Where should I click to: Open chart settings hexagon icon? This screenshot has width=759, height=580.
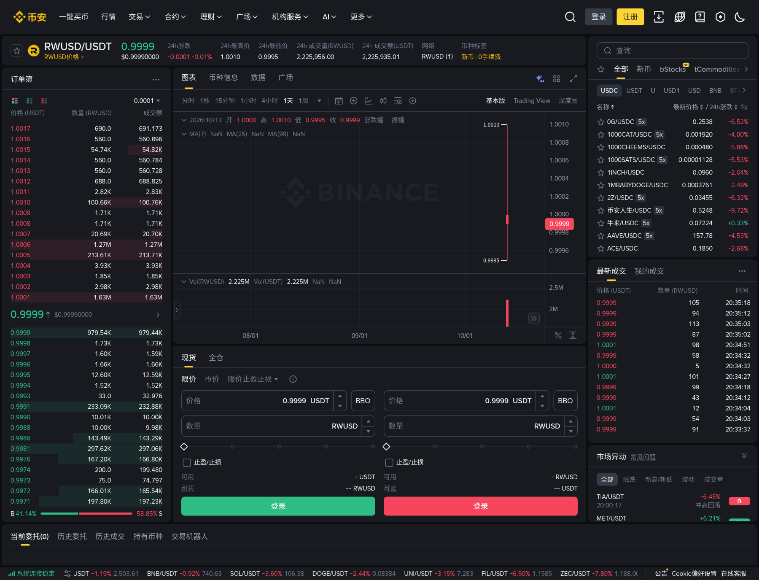[x=413, y=101]
